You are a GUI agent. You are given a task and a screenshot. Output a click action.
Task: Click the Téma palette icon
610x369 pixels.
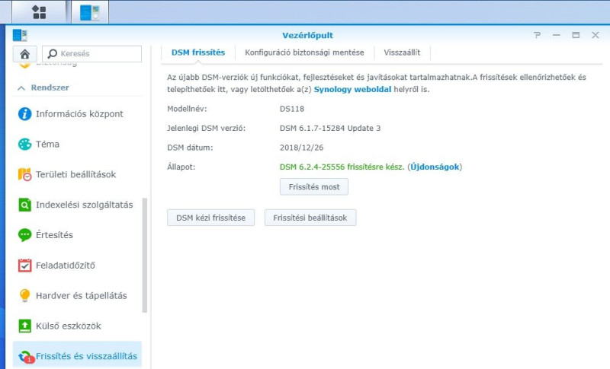click(x=24, y=144)
